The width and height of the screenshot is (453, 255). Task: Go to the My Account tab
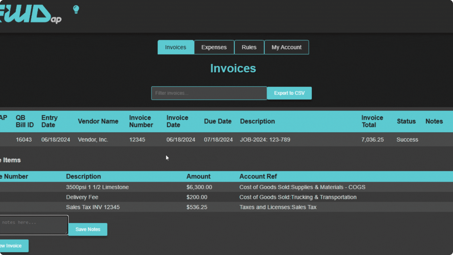pyautogui.click(x=287, y=47)
